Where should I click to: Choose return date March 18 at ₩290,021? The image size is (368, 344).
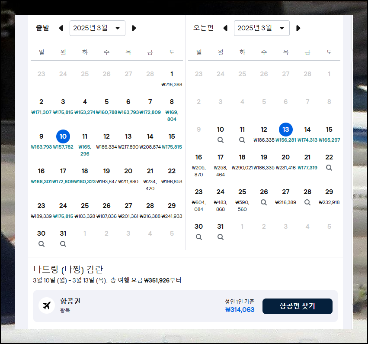242,162
